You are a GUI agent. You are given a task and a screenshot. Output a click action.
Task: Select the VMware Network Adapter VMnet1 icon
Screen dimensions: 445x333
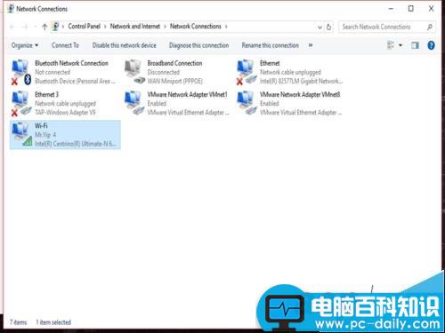[134, 103]
